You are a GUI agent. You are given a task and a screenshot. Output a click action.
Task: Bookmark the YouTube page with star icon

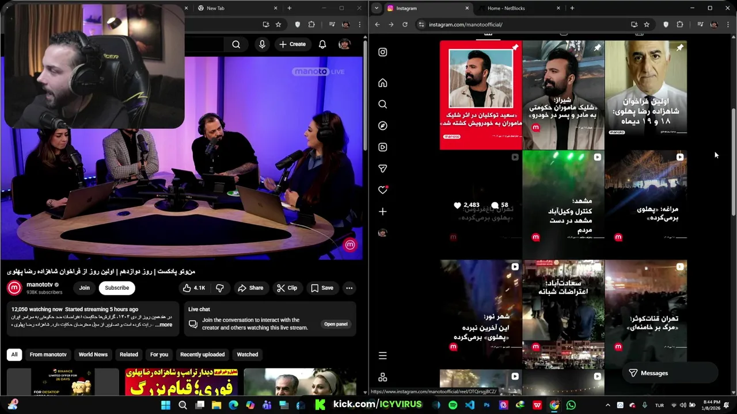[x=278, y=25]
